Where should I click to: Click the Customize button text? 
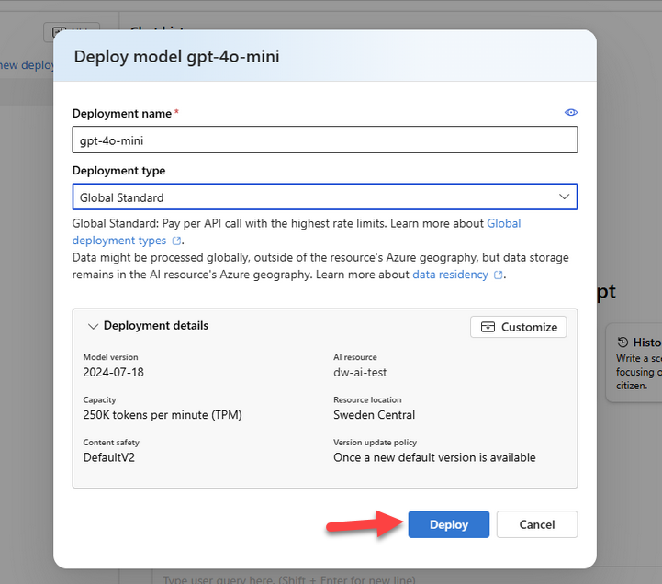pyautogui.click(x=529, y=327)
